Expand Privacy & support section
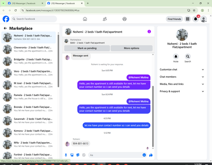212x165 pixels. (182, 91)
